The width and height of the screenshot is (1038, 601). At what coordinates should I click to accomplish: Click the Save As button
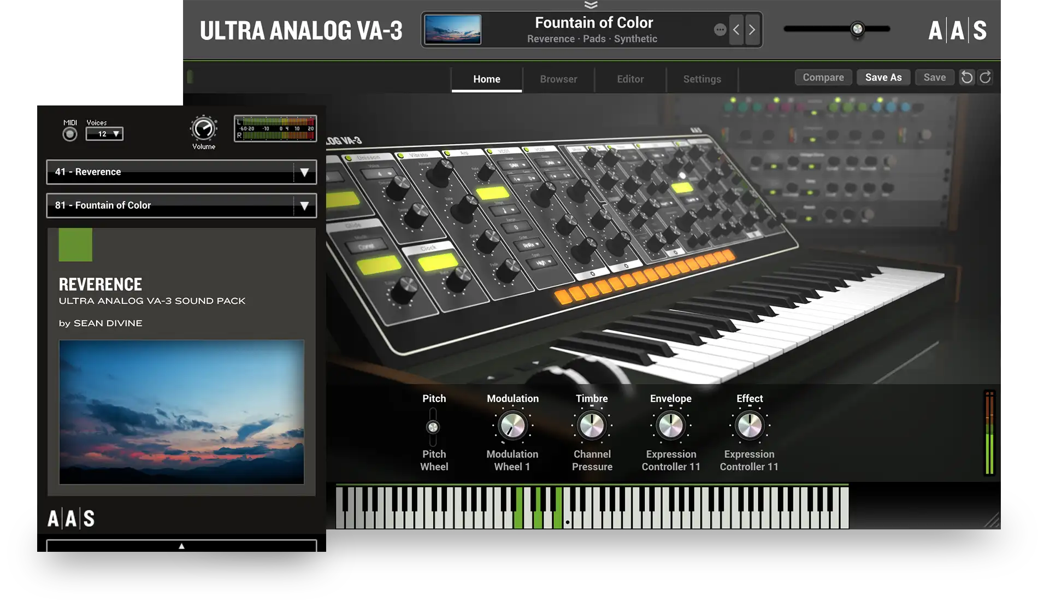[x=883, y=78]
